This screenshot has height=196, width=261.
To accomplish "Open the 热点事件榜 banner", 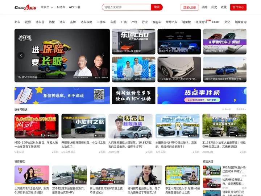I will (202, 95).
